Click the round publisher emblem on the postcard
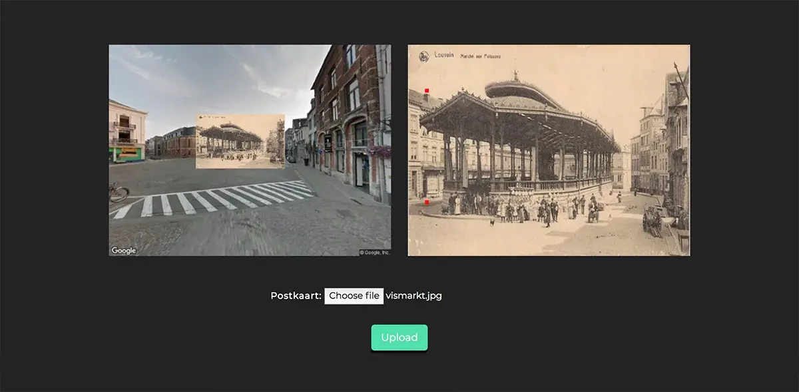799x392 pixels. pyautogui.click(x=424, y=56)
